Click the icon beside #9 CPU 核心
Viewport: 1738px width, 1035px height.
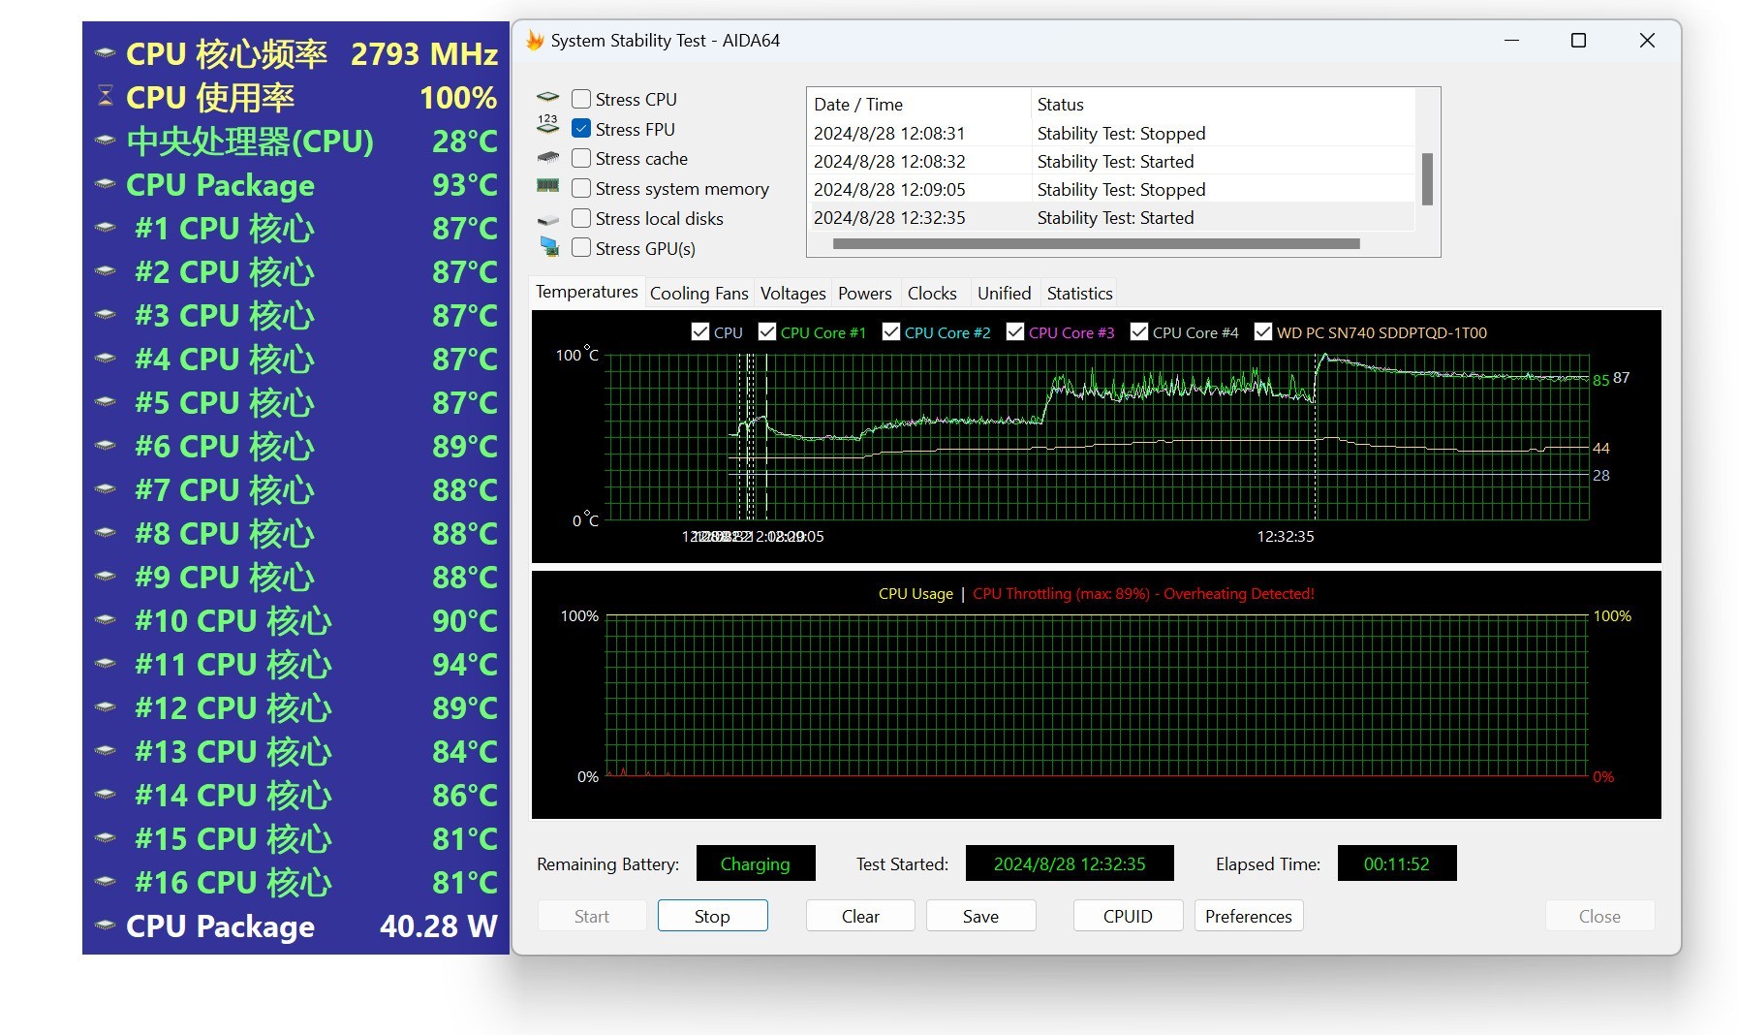click(106, 577)
